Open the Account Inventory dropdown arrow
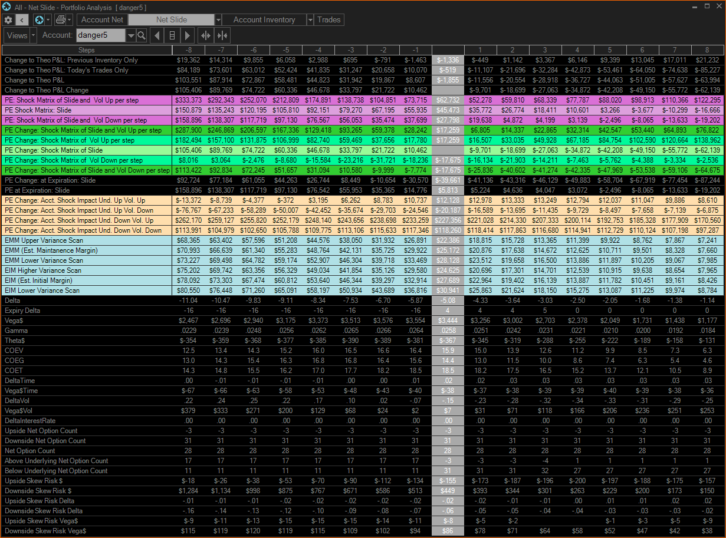 click(310, 20)
